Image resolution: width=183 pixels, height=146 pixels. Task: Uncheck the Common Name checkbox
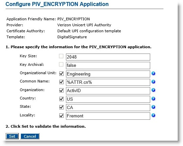tap(61, 82)
